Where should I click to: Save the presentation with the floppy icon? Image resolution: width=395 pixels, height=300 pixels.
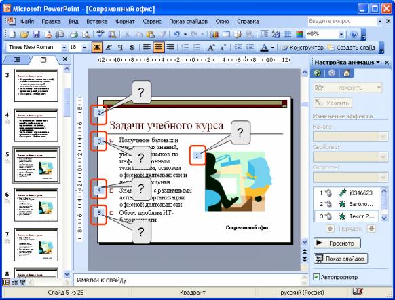(x=36, y=34)
